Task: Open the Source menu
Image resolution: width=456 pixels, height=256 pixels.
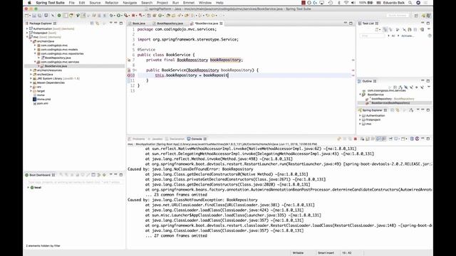Action: [x=95, y=3]
